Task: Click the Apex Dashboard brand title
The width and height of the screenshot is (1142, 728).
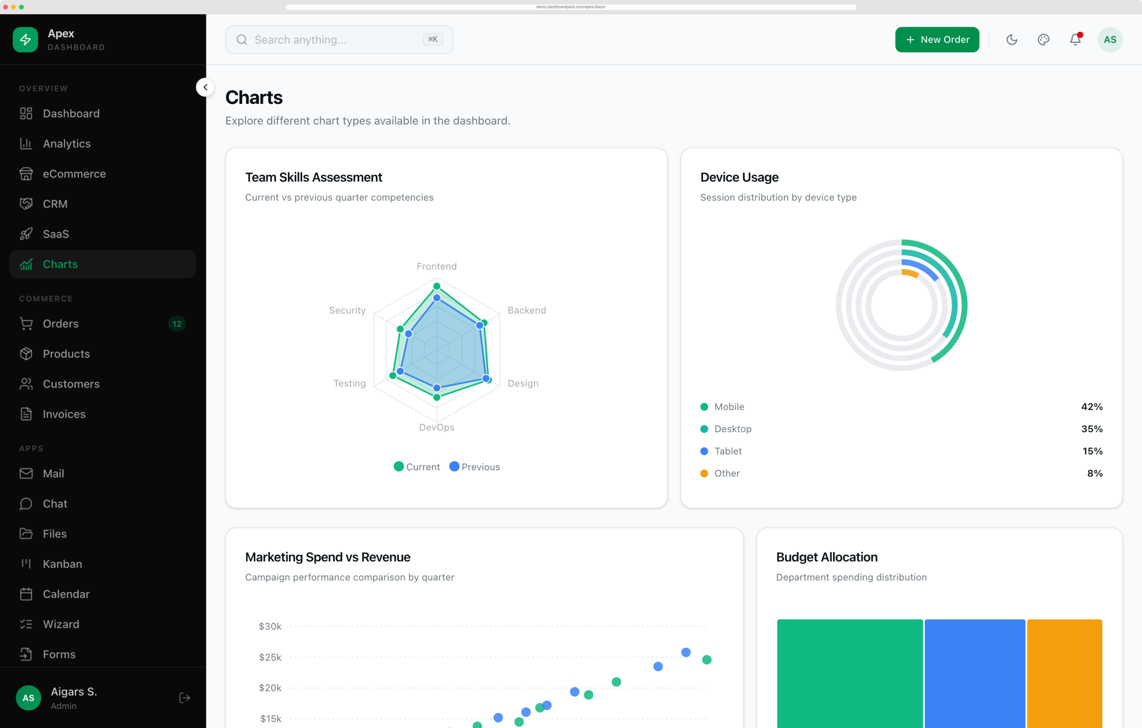Action: pyautogui.click(x=76, y=39)
